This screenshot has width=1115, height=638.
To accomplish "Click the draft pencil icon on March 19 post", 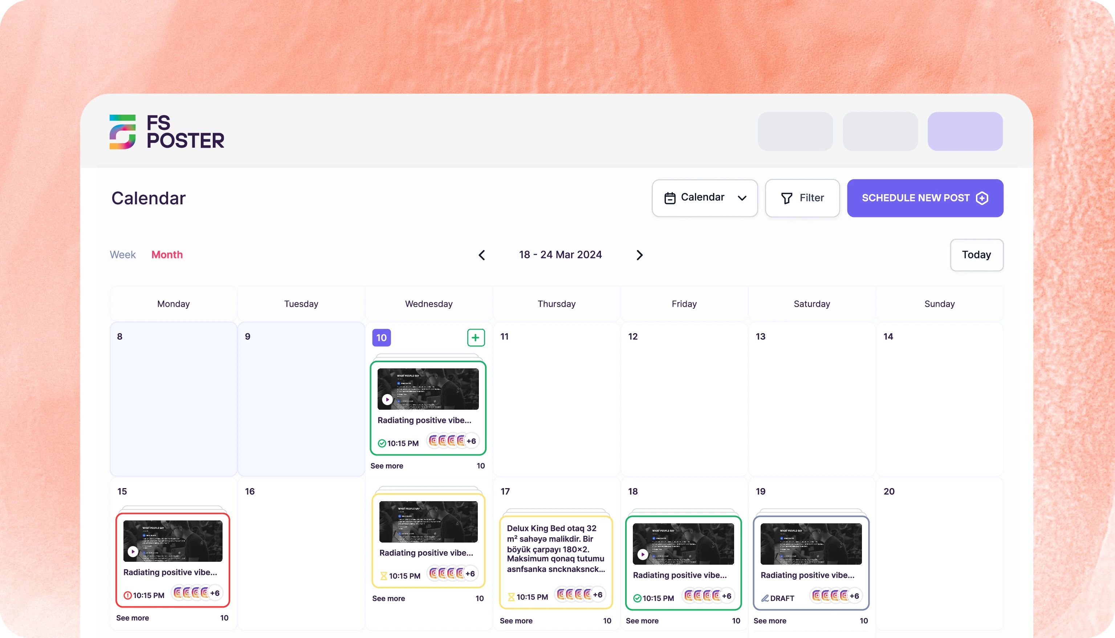I will click(x=765, y=598).
